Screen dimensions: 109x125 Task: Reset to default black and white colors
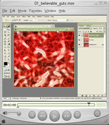click(x=4, y=66)
